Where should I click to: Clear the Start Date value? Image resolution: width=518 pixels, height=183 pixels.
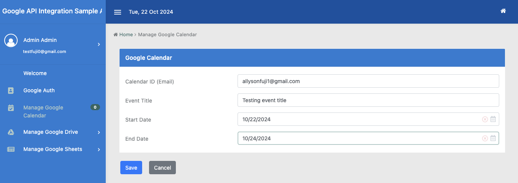coord(485,119)
